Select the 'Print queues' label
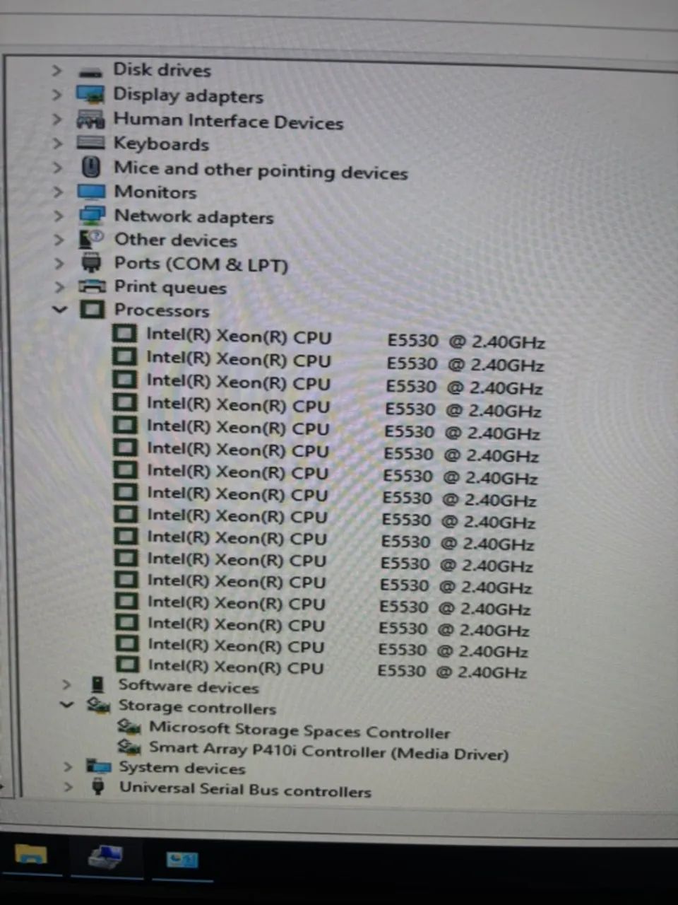This screenshot has height=905, width=678. (x=170, y=287)
